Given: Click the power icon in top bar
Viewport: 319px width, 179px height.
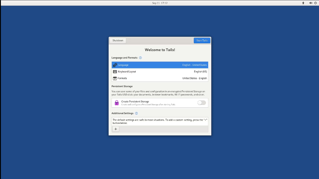Looking at the screenshot, I should 315,3.
